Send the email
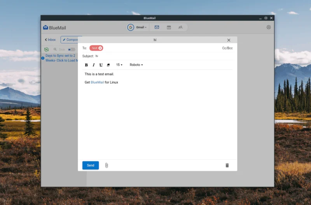The height and width of the screenshot is (205, 311). (91, 165)
